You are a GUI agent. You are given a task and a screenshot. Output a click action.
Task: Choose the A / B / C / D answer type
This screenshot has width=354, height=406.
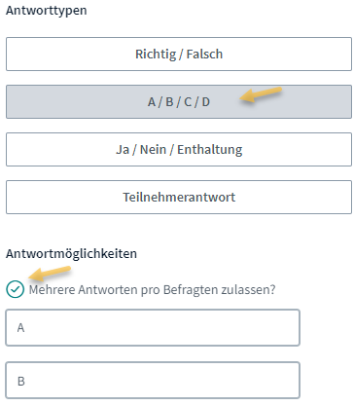pos(179,102)
